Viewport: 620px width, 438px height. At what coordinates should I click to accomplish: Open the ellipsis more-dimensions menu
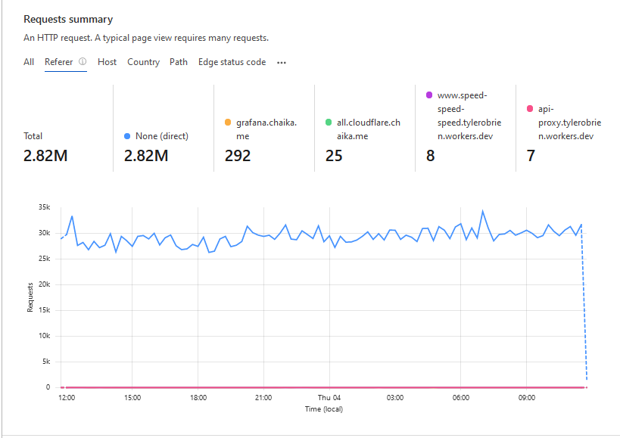(x=282, y=63)
